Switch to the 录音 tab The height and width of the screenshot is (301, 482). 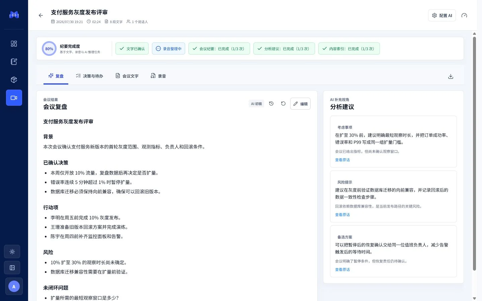(158, 76)
